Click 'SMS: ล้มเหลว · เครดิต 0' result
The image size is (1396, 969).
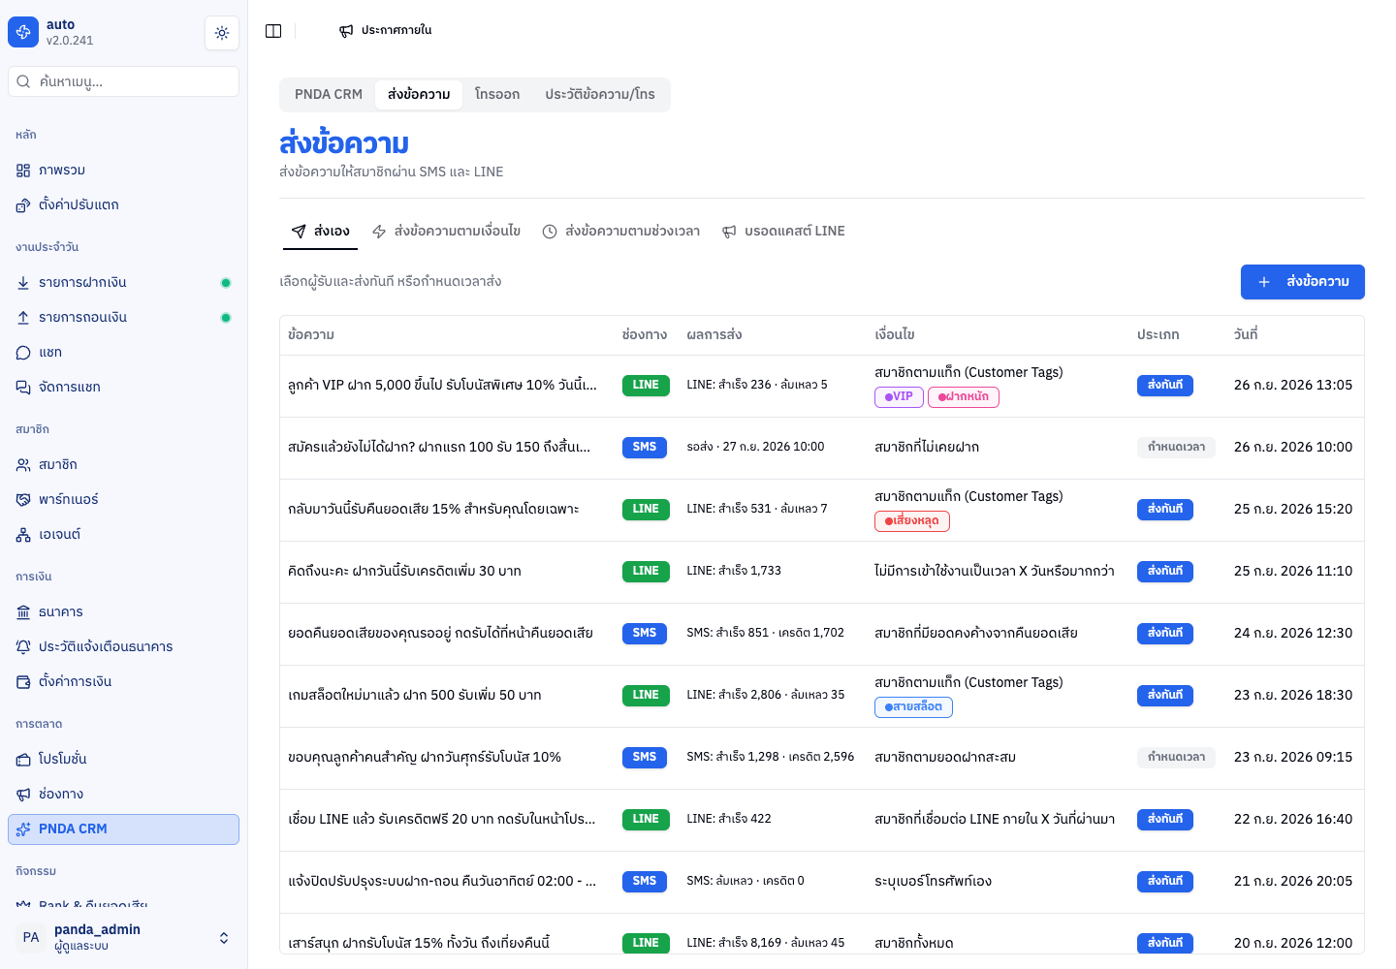746,882
